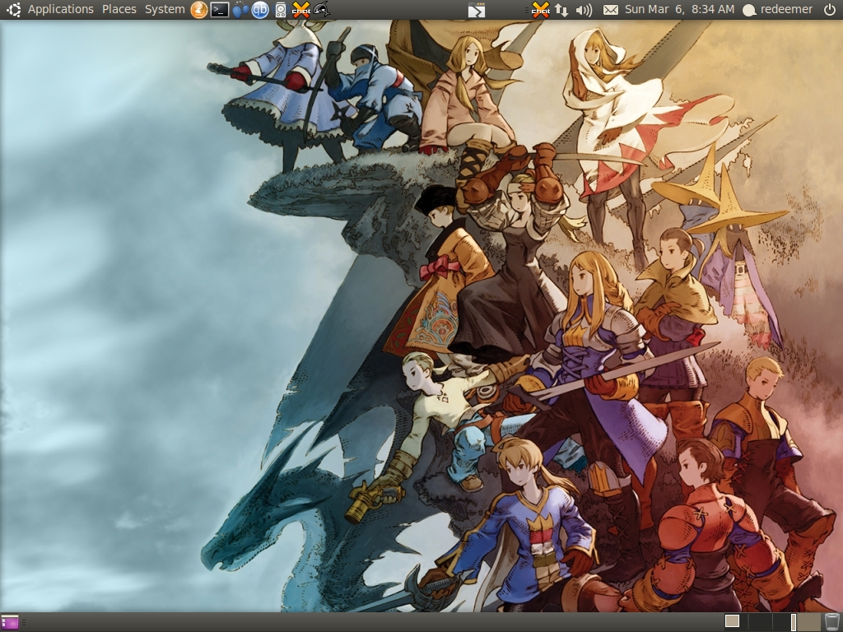Open the Trash from the bottom panel
The width and height of the screenshot is (843, 632).
click(x=831, y=622)
